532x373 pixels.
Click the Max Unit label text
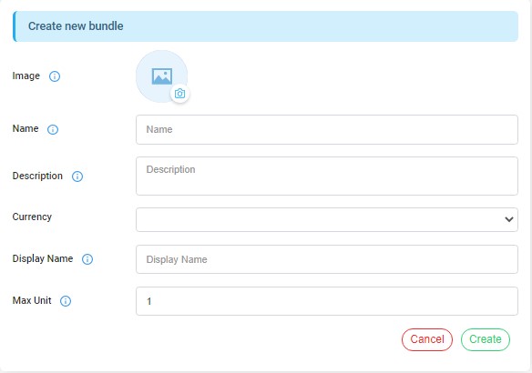(32, 300)
